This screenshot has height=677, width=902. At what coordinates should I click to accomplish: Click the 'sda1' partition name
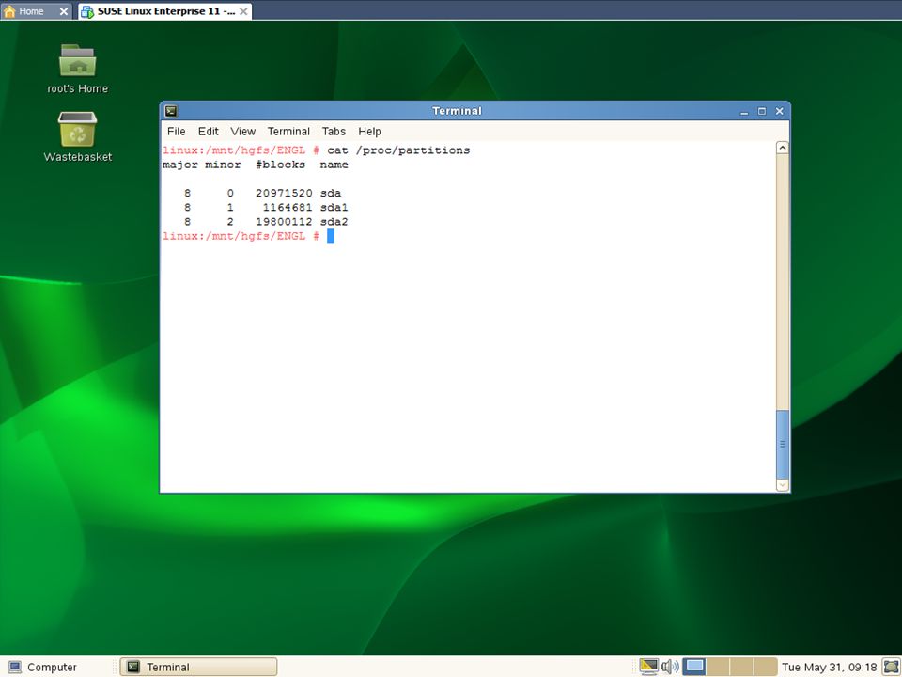point(334,207)
